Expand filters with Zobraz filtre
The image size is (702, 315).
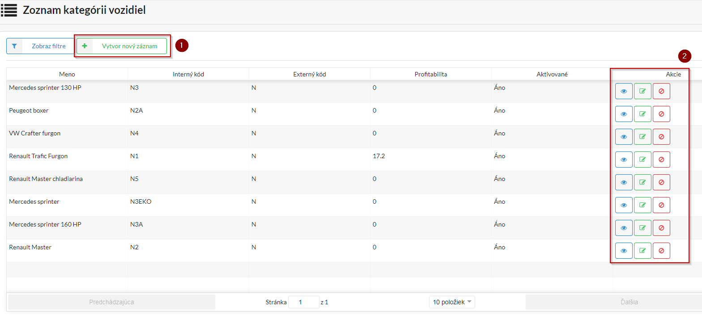point(40,46)
